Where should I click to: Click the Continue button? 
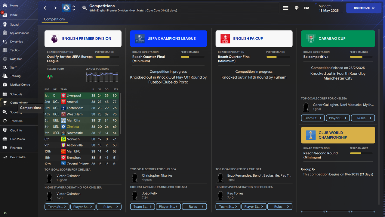coord(364,8)
